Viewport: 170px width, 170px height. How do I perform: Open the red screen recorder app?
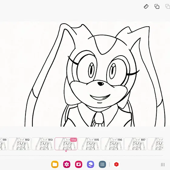pyautogui.click(x=116, y=164)
